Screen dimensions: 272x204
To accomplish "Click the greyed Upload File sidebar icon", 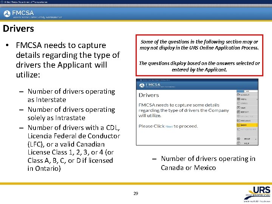I will click(x=238, y=116).
